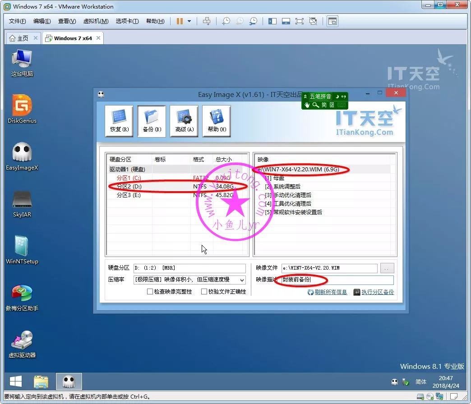Screen dimensions: 471x404
Task: Expand the 压缩率 compression rate dropdown
Action: [x=242, y=280]
